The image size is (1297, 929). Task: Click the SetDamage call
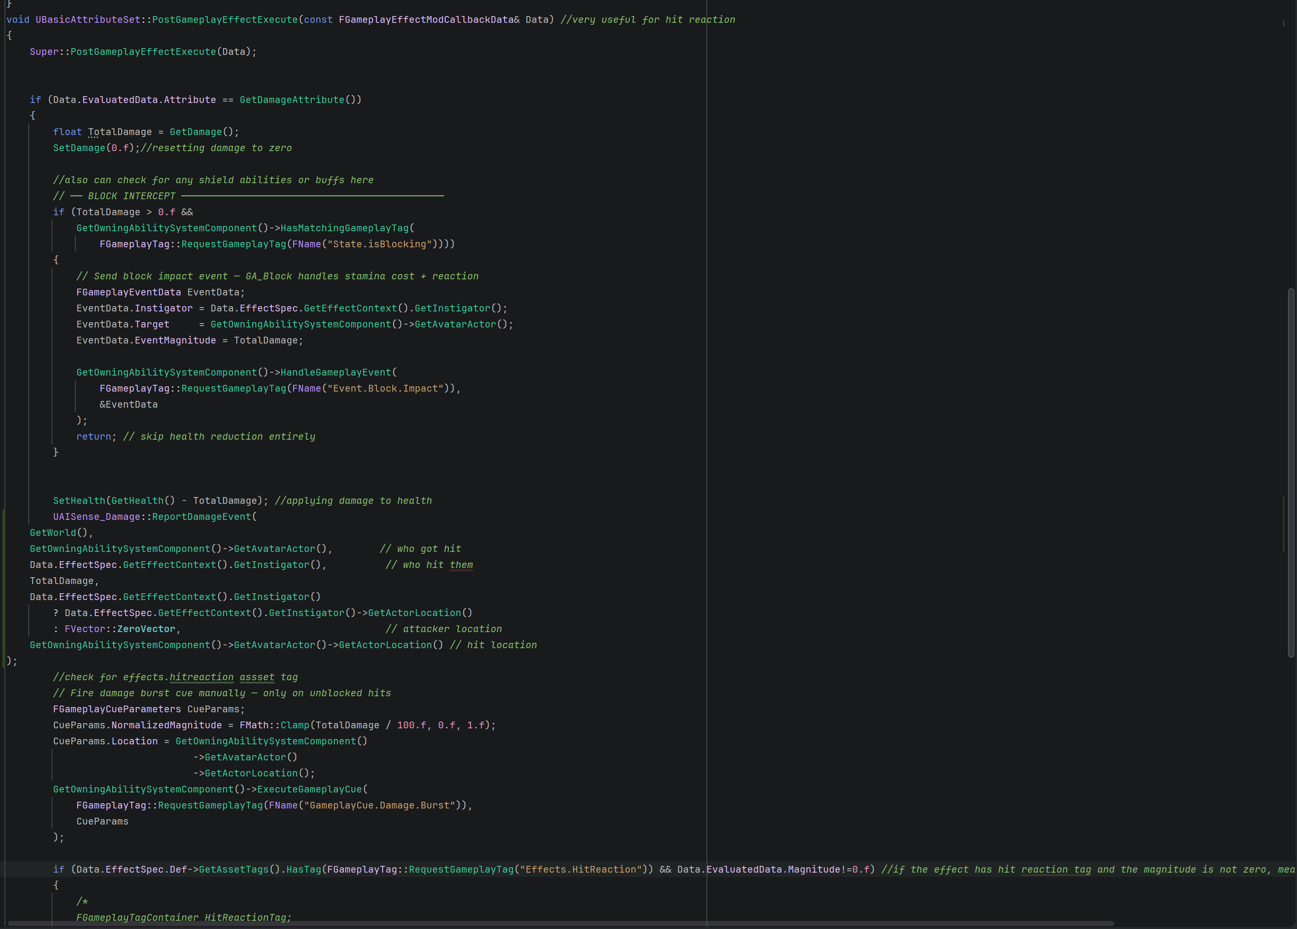point(79,148)
